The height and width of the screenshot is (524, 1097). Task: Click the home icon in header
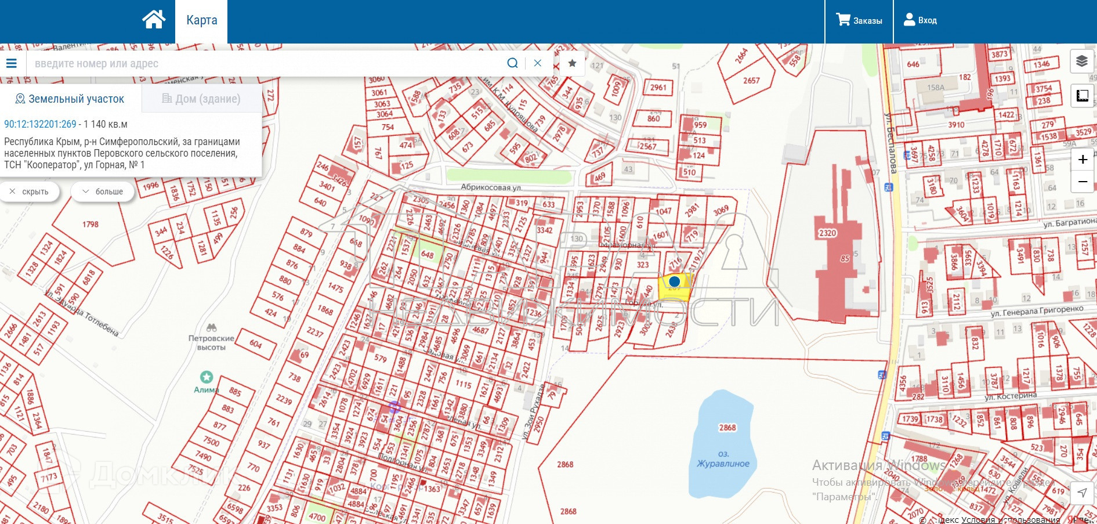coord(154,20)
